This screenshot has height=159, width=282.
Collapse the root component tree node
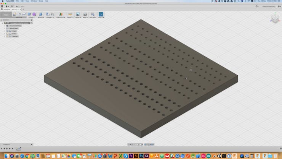click(x=3, y=23)
